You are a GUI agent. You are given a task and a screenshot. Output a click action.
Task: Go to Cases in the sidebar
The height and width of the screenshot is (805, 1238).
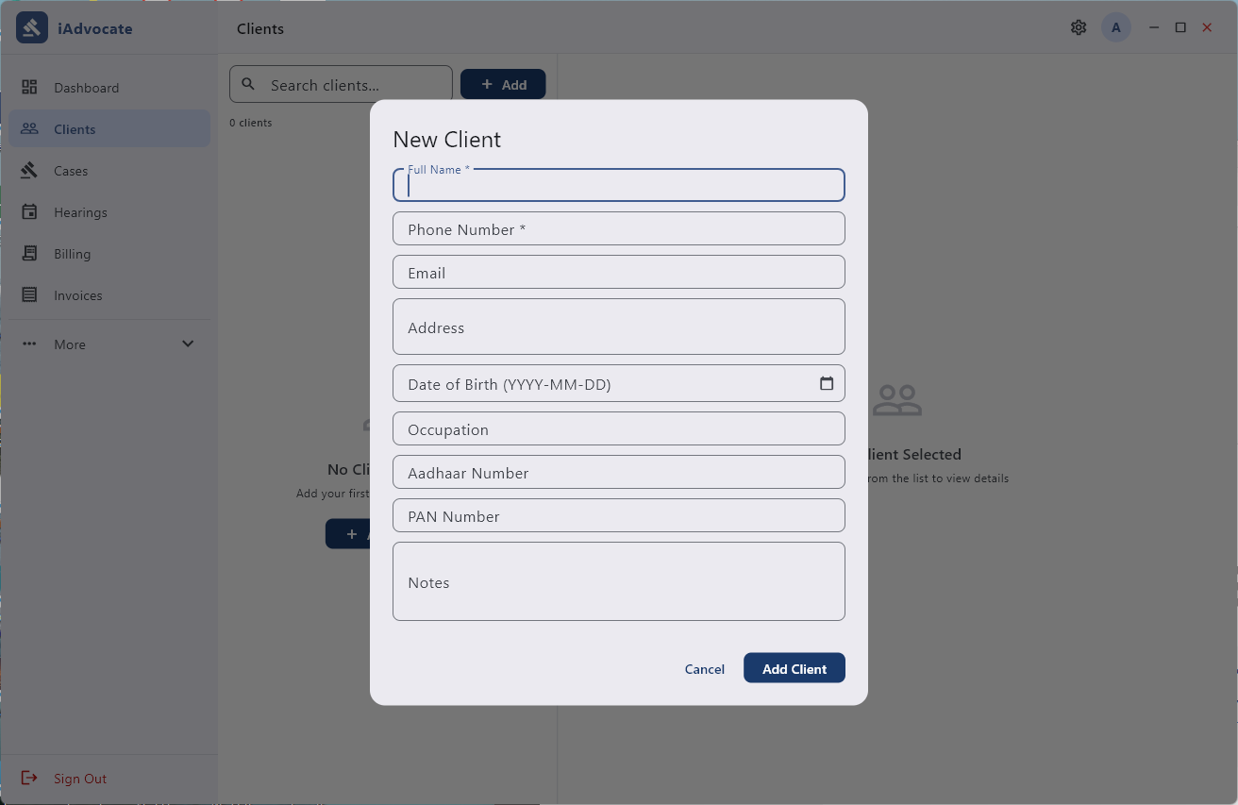pos(109,170)
